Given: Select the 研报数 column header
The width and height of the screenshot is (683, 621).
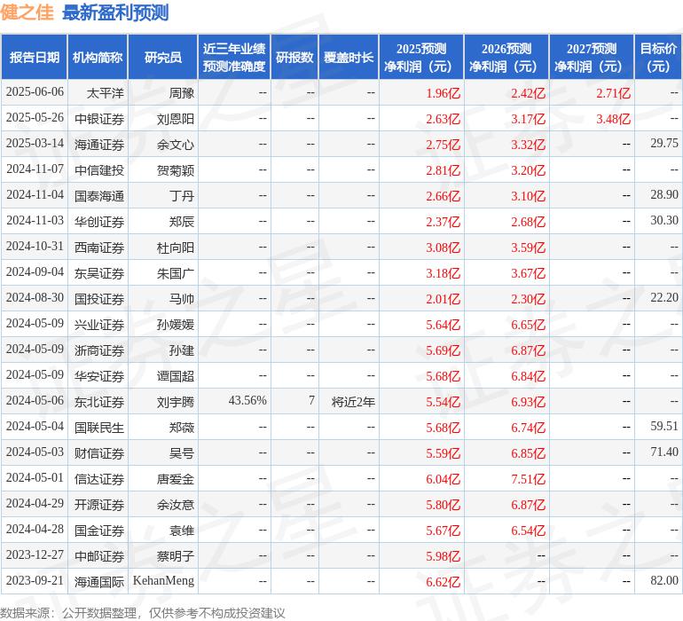Looking at the screenshot, I should coord(294,57).
